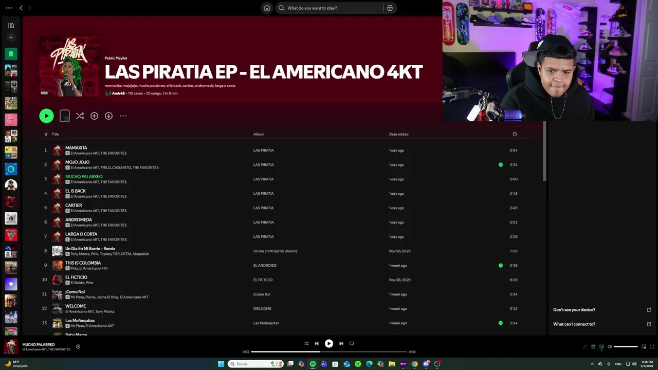Open WELCOME album link
This screenshot has width=658, height=370.
pyautogui.click(x=262, y=309)
